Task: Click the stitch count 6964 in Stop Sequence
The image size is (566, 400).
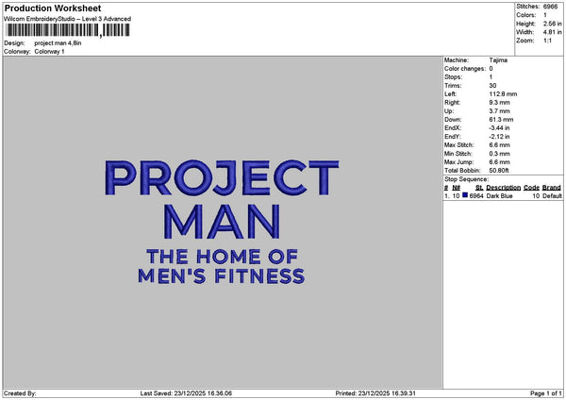Action: click(x=476, y=196)
